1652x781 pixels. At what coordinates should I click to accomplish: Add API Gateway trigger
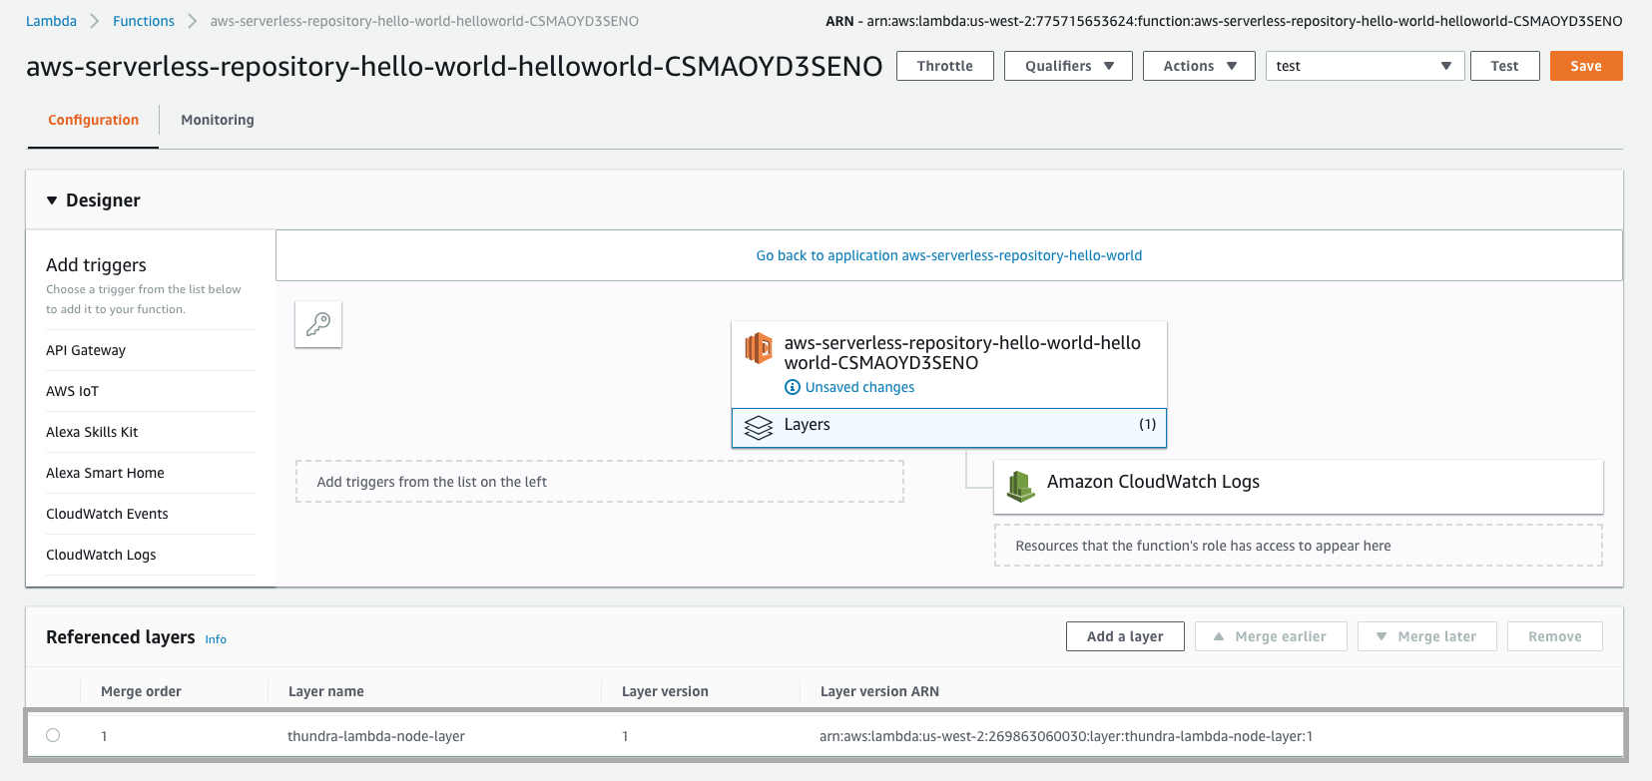click(86, 350)
